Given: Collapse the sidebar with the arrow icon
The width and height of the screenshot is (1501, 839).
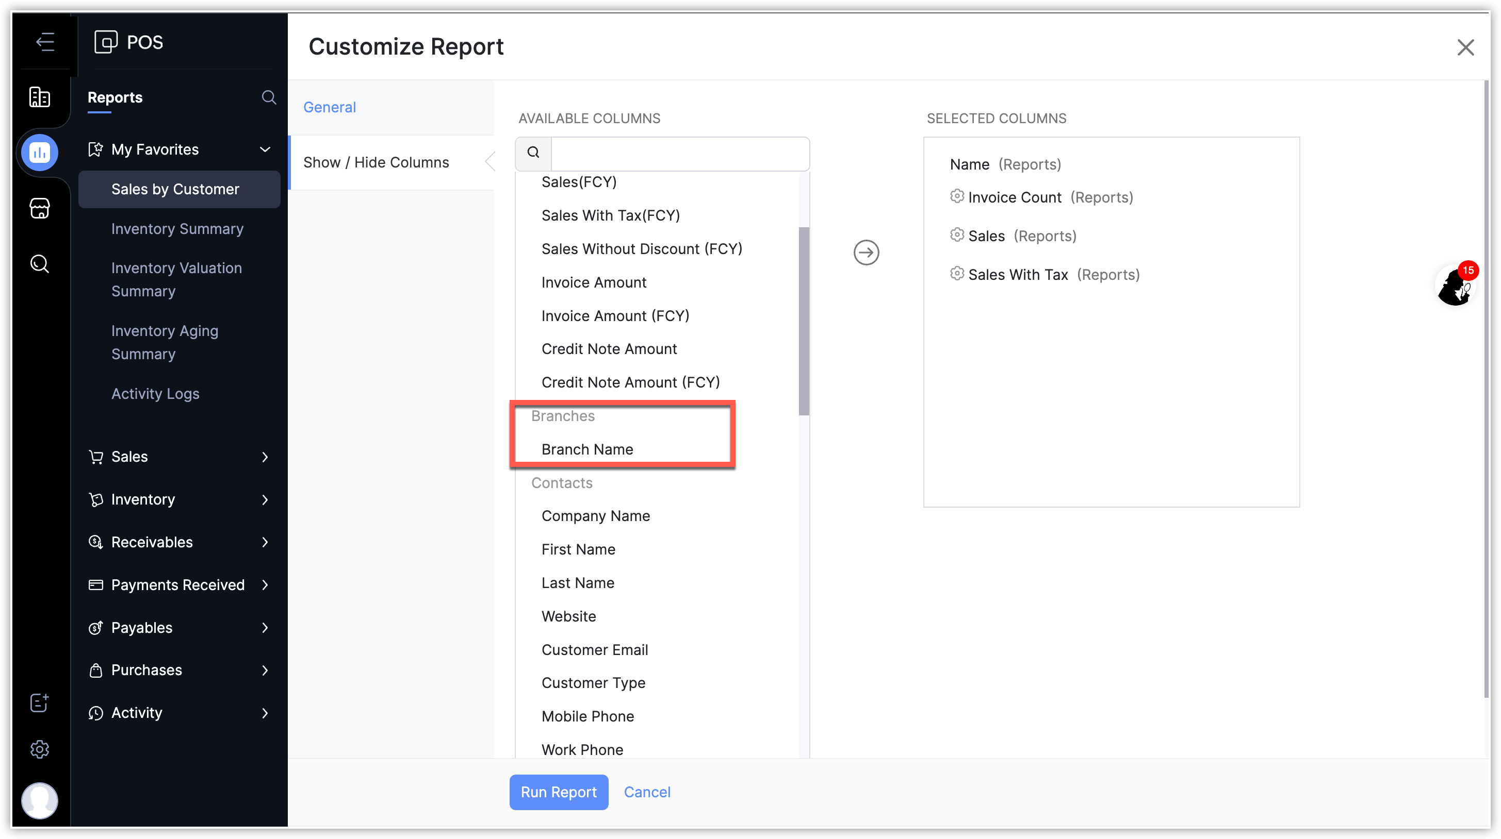Looking at the screenshot, I should [45, 42].
